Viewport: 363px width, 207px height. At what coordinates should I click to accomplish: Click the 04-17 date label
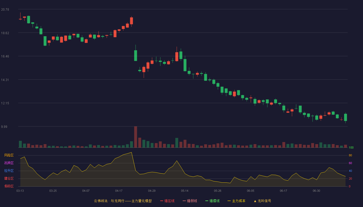click(x=119, y=191)
